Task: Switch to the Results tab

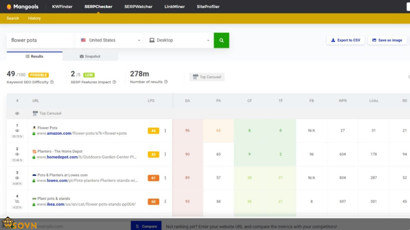Action: click(35, 56)
